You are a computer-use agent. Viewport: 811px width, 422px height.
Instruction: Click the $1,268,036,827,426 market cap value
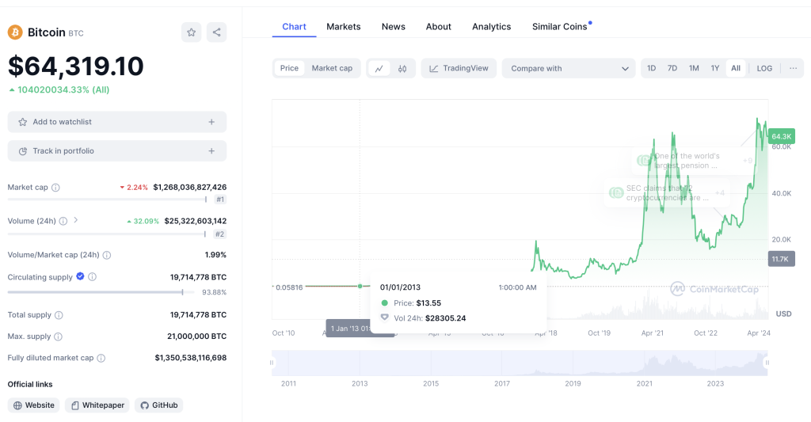click(x=190, y=187)
